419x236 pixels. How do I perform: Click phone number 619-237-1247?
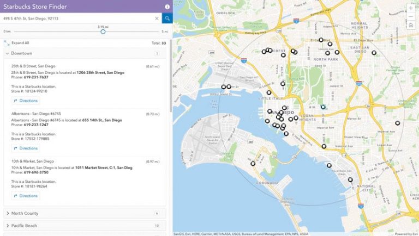[x=36, y=125]
